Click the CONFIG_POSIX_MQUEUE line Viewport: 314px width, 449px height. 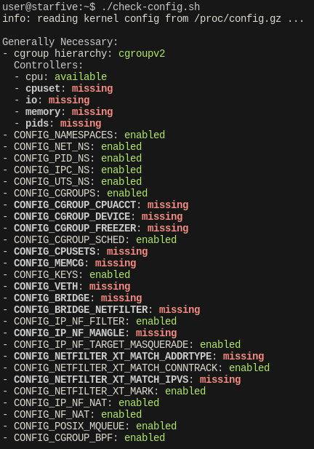[89, 426]
